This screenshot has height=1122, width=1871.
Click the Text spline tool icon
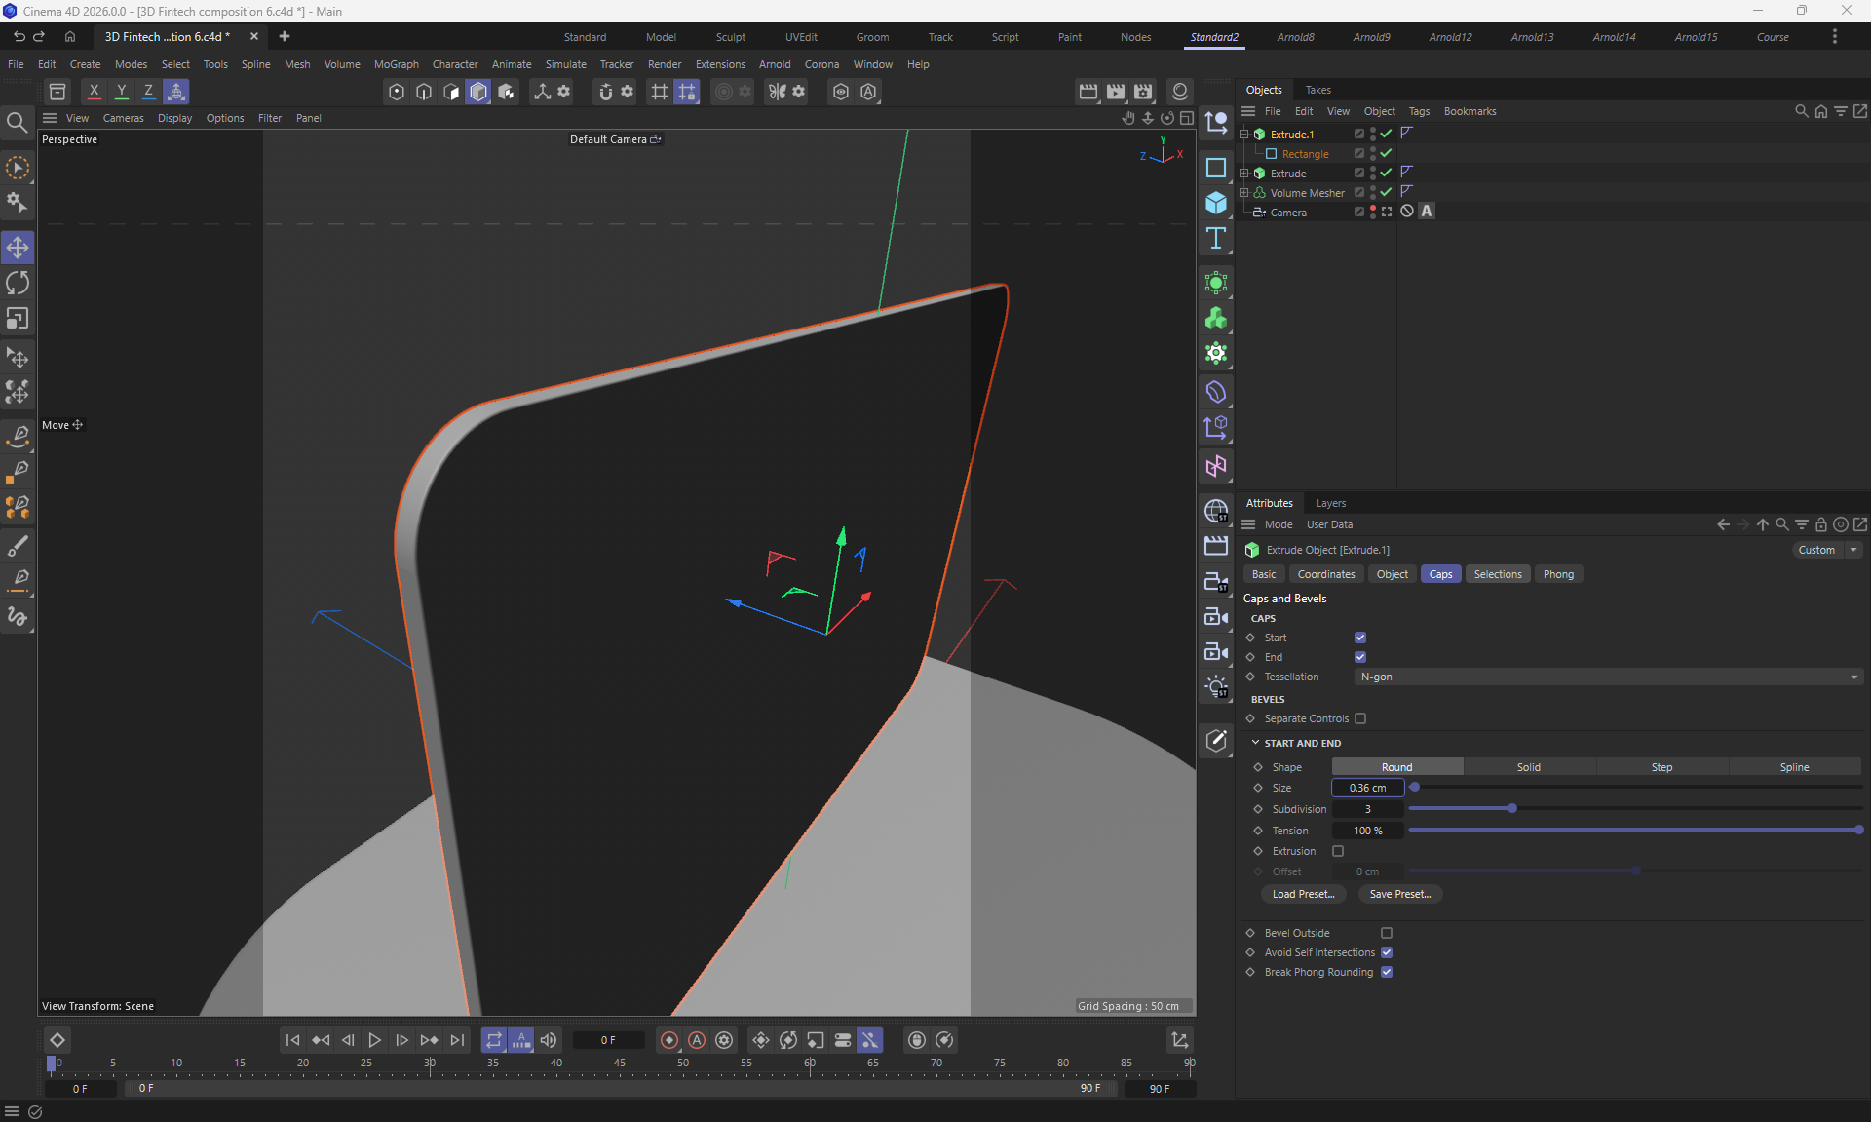1215,239
